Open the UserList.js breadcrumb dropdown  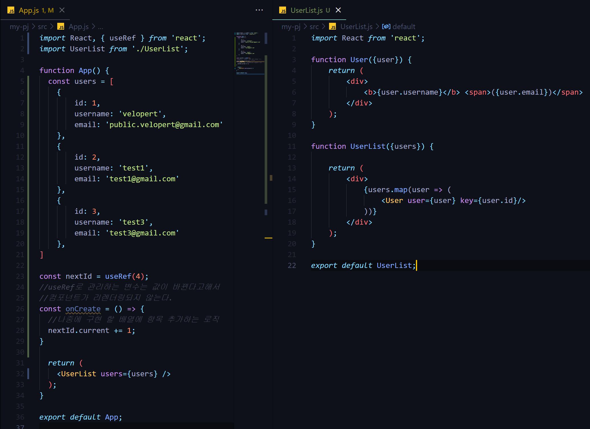[356, 27]
